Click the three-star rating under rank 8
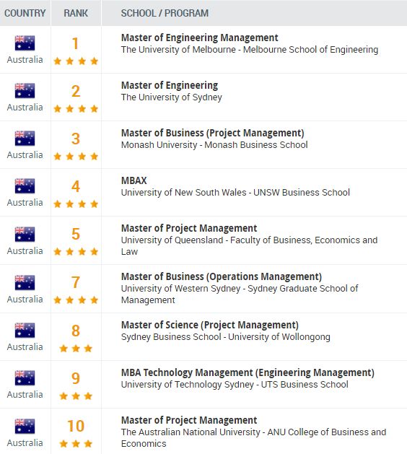Viewport: 407px width, 454px height. click(x=76, y=349)
